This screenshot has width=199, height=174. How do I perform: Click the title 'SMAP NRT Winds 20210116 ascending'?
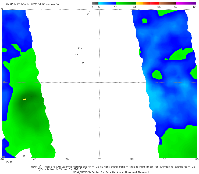pos(33,5)
